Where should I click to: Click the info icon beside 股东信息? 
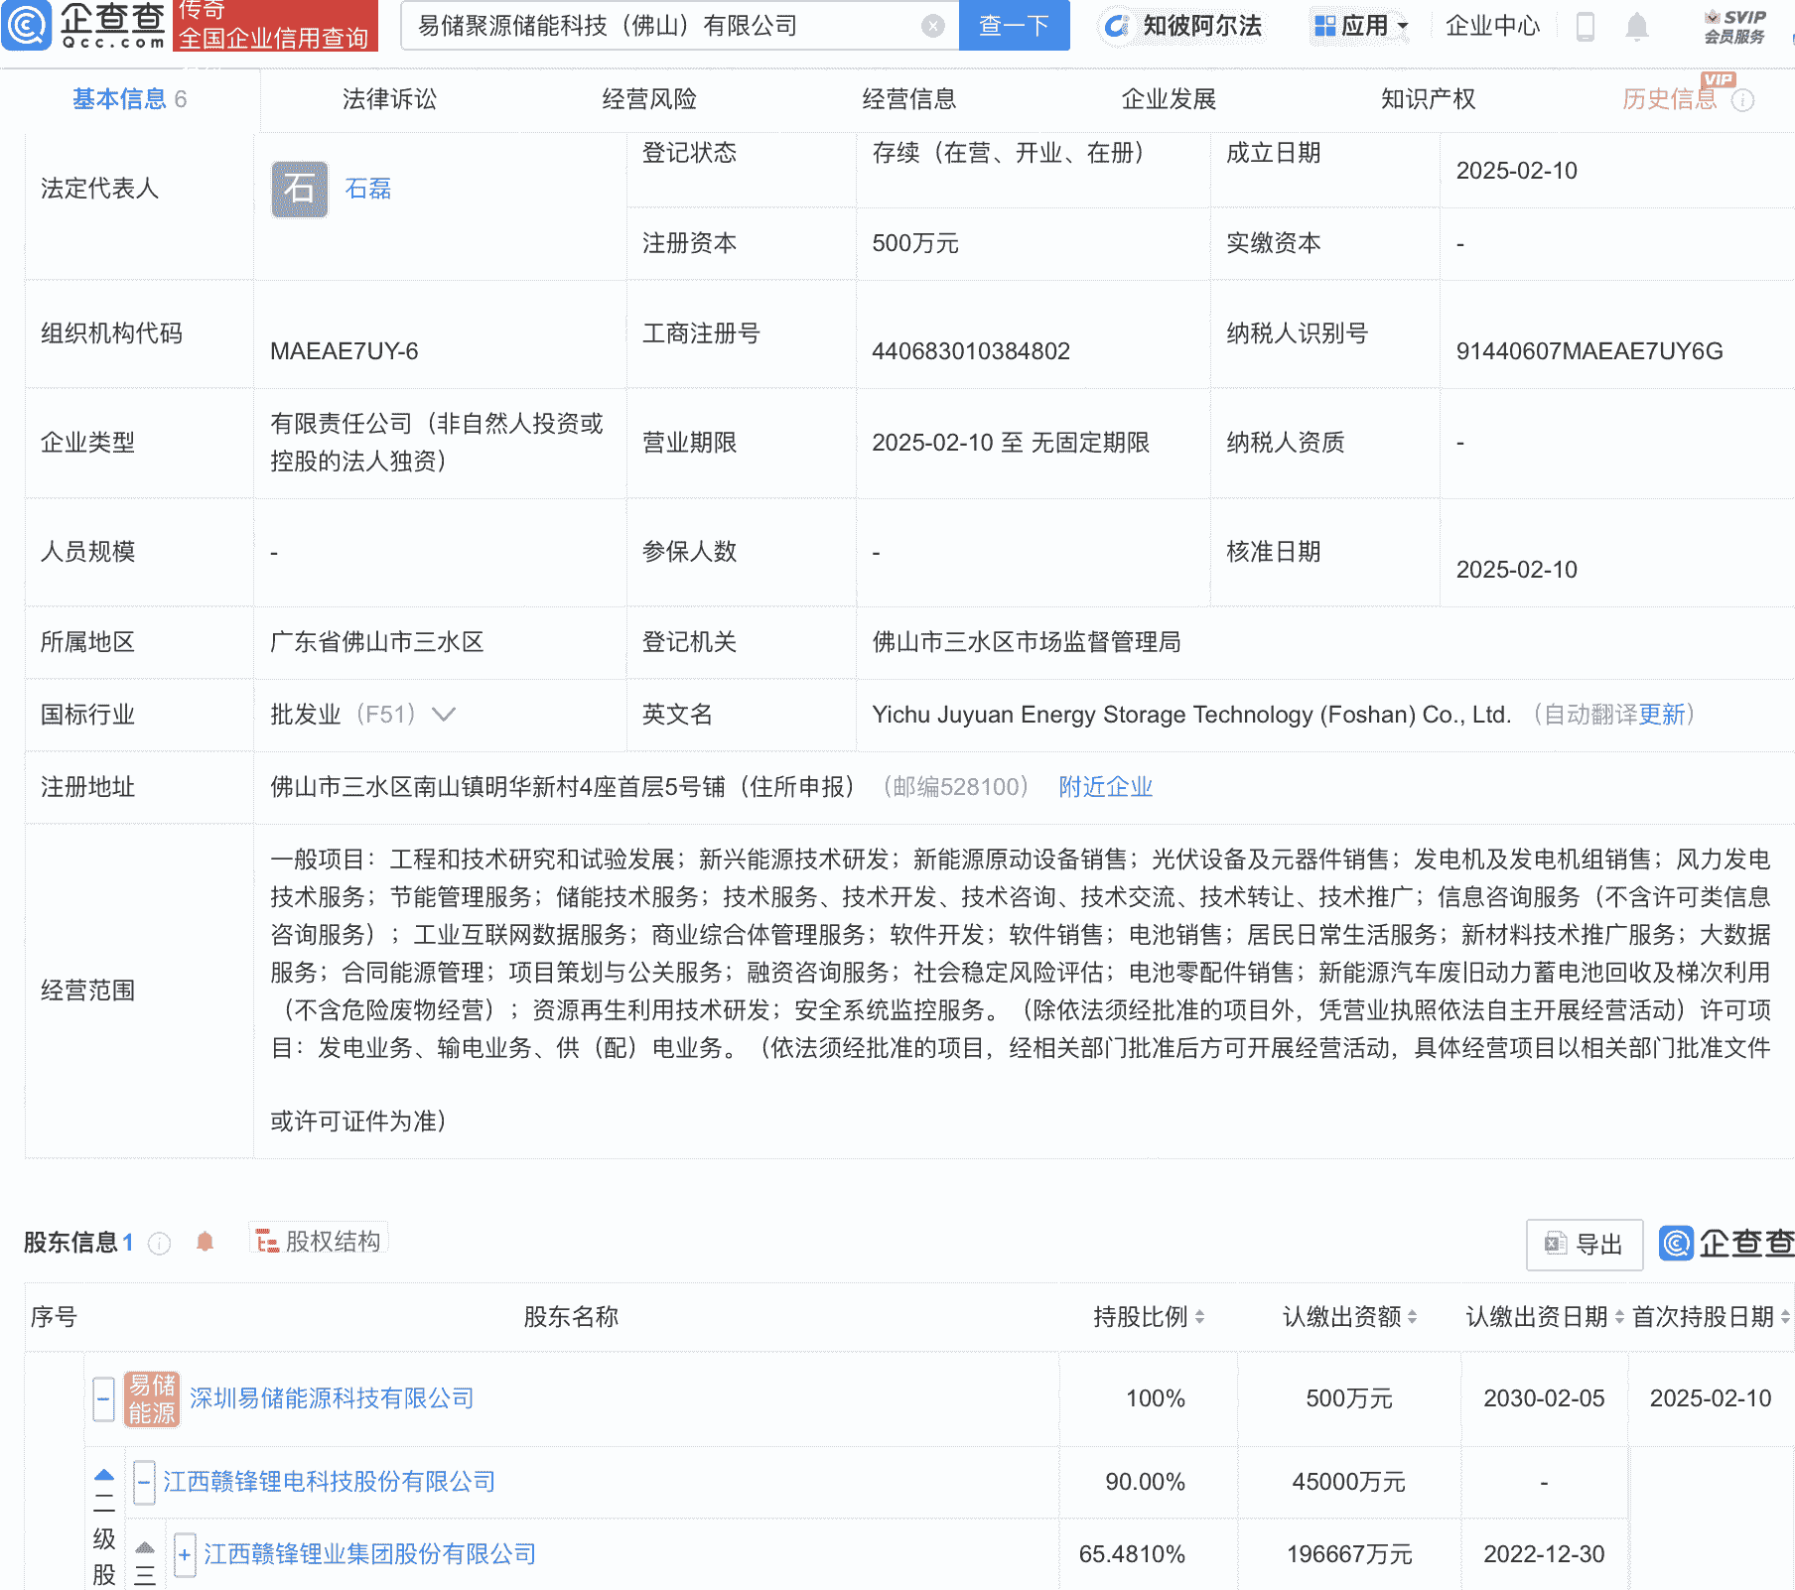(x=159, y=1244)
